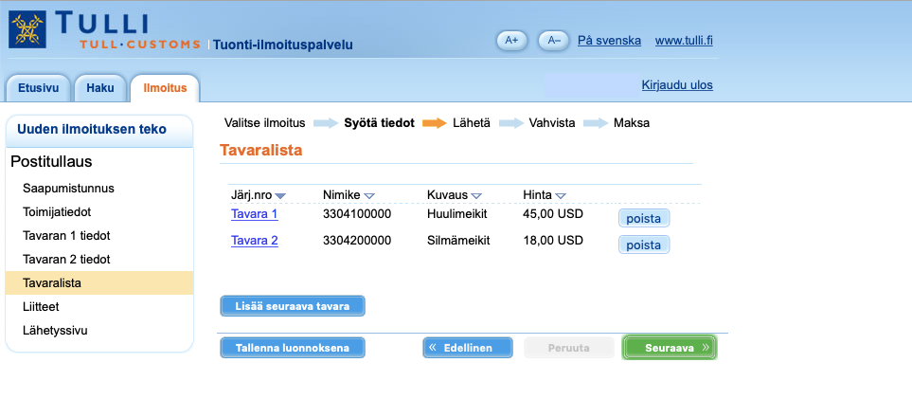The height and width of the screenshot is (417, 912).
Task: Sort by Hinta column arrow
Action: [561, 196]
